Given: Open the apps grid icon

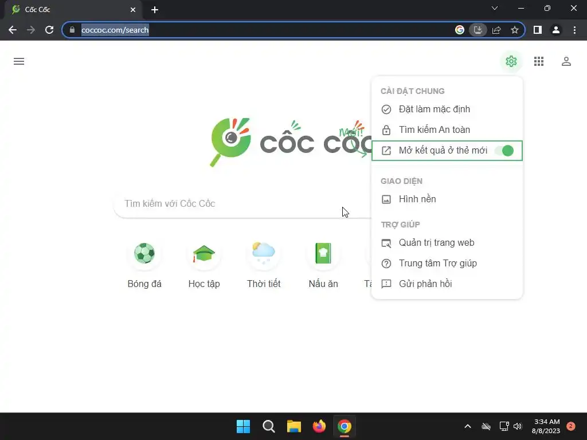Looking at the screenshot, I should 539,61.
